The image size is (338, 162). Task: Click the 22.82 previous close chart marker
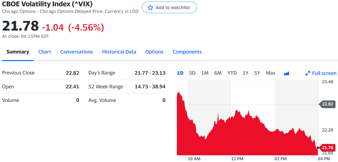click(327, 104)
